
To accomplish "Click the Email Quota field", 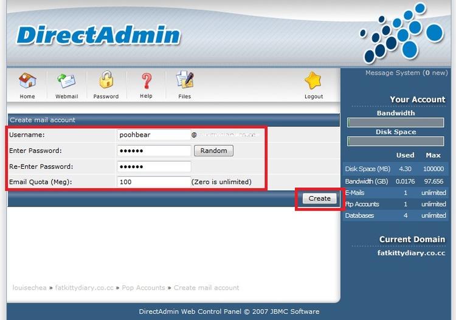I will (x=154, y=182).
